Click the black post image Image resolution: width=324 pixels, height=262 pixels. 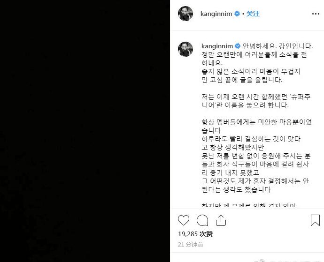pyautogui.click(x=85, y=131)
